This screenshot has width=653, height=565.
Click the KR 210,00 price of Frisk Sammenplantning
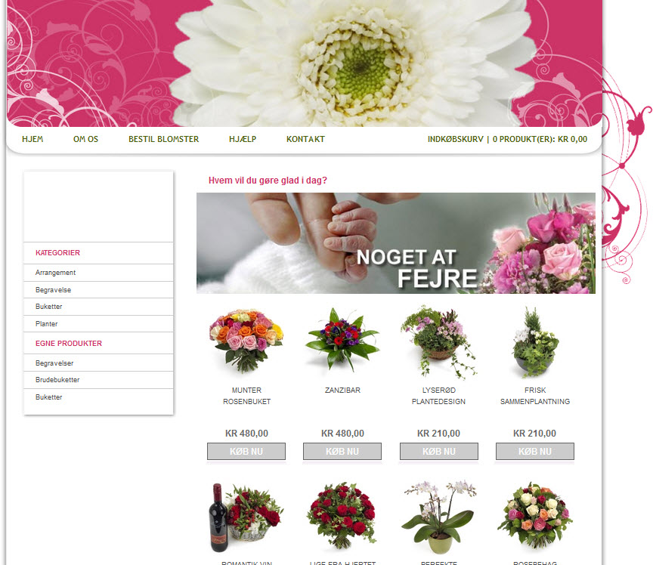coord(535,434)
